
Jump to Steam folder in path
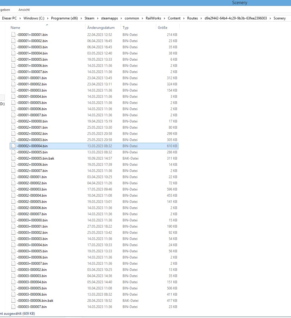89,18
